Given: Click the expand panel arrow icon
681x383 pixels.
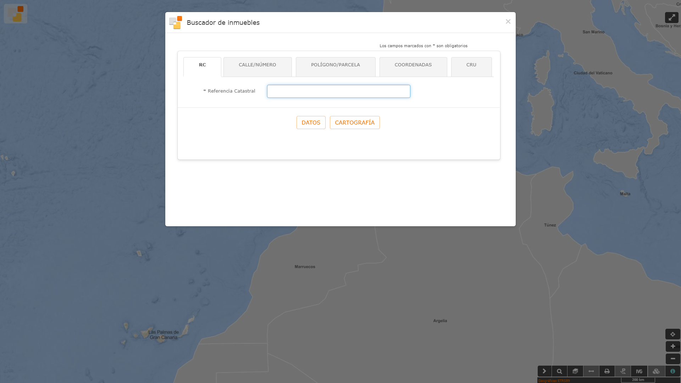Looking at the screenshot, I should point(543,371).
